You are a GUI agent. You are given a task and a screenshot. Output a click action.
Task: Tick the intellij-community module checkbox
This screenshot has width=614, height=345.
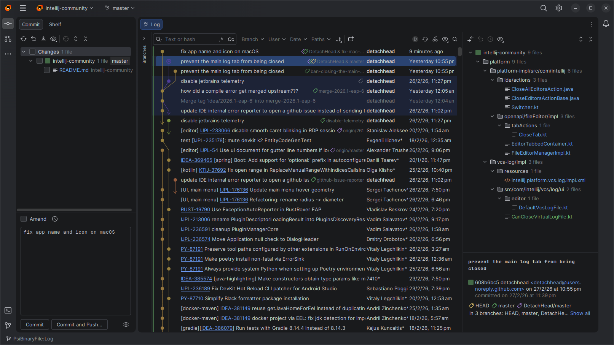click(40, 61)
